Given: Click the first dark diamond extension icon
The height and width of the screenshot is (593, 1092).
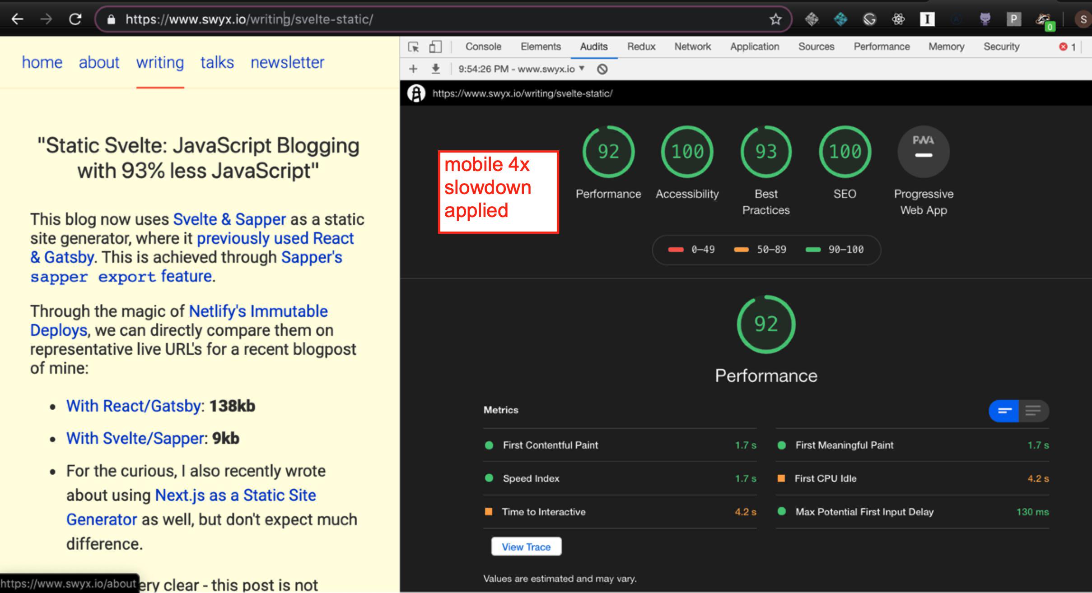Looking at the screenshot, I should click(x=812, y=19).
